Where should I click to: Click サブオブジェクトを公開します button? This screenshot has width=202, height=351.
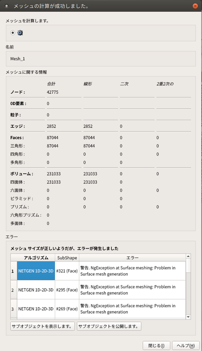click(x=109, y=326)
